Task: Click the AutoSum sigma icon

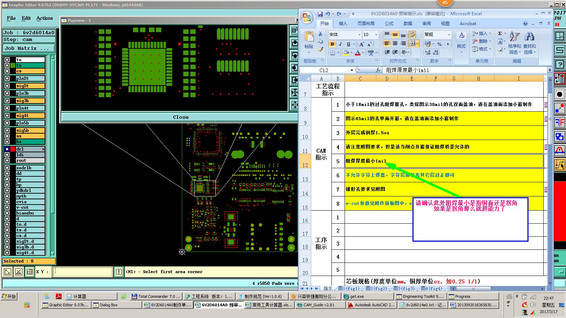Action: pyautogui.click(x=500, y=34)
